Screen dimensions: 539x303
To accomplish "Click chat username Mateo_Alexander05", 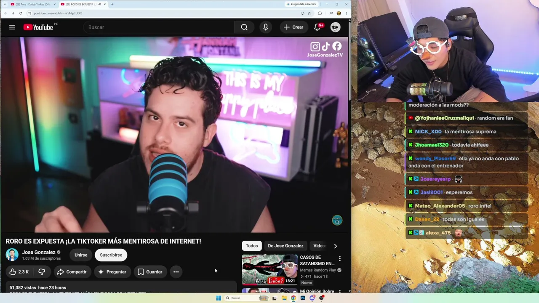I will [440, 206].
